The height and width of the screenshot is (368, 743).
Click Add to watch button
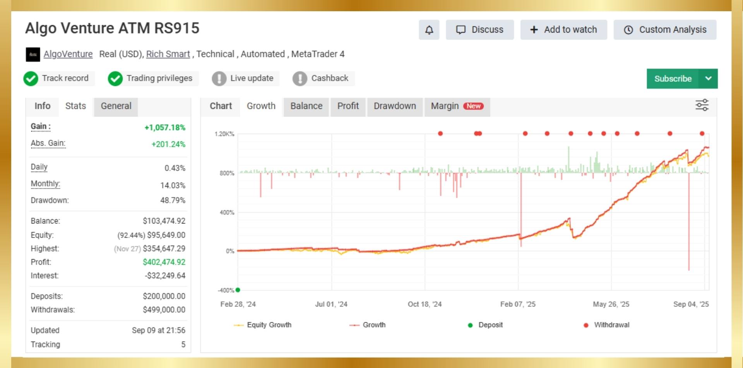click(563, 30)
